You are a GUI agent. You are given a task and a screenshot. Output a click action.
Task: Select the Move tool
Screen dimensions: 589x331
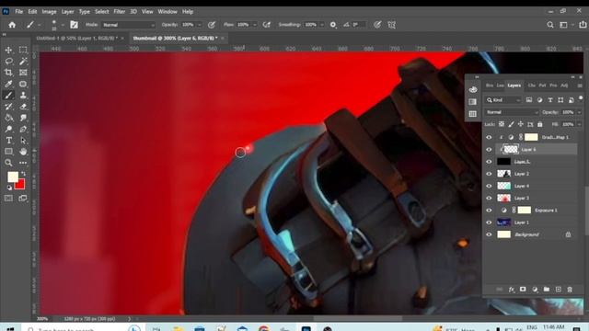[8, 50]
